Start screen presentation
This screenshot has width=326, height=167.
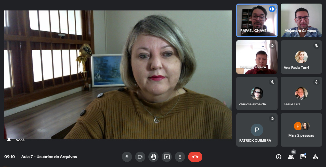pyautogui.click(x=167, y=157)
